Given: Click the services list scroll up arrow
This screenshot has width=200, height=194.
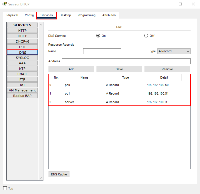Looking at the screenshot, I should click(41, 25).
